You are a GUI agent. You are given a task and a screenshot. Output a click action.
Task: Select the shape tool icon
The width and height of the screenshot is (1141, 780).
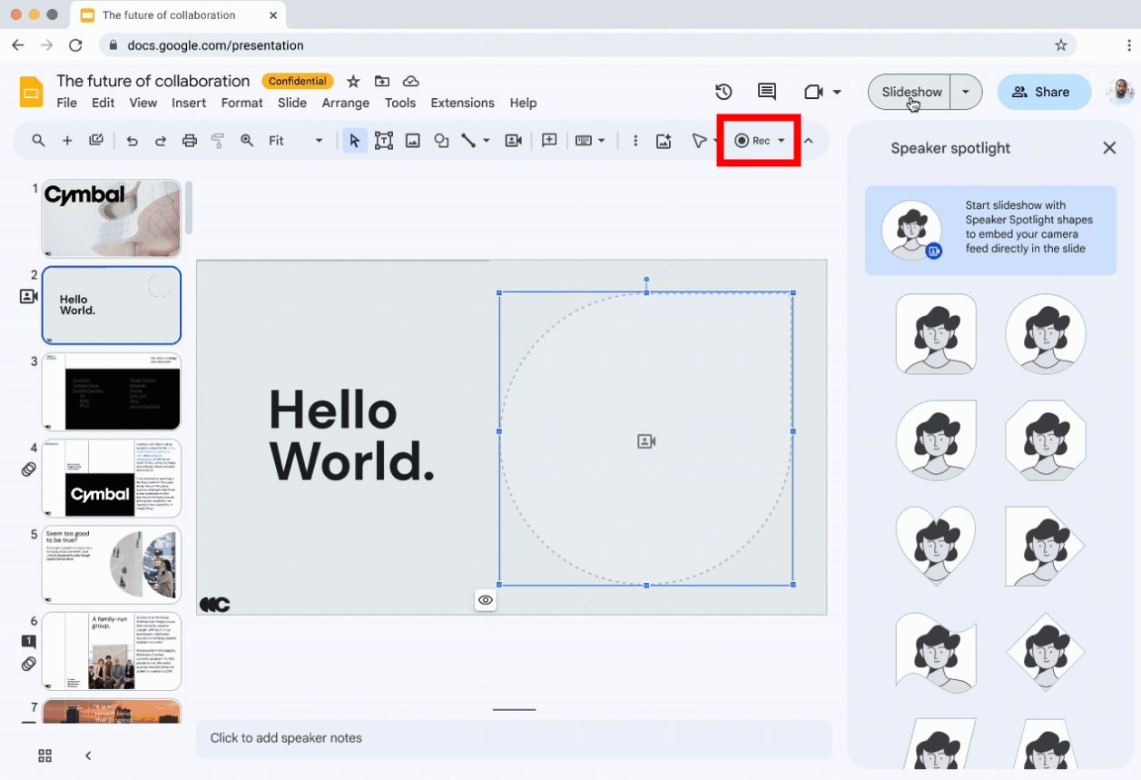click(x=441, y=141)
